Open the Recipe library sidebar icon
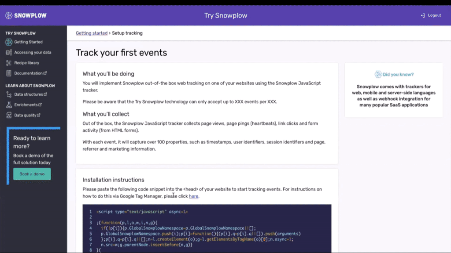The width and height of the screenshot is (451, 253). 9,63
